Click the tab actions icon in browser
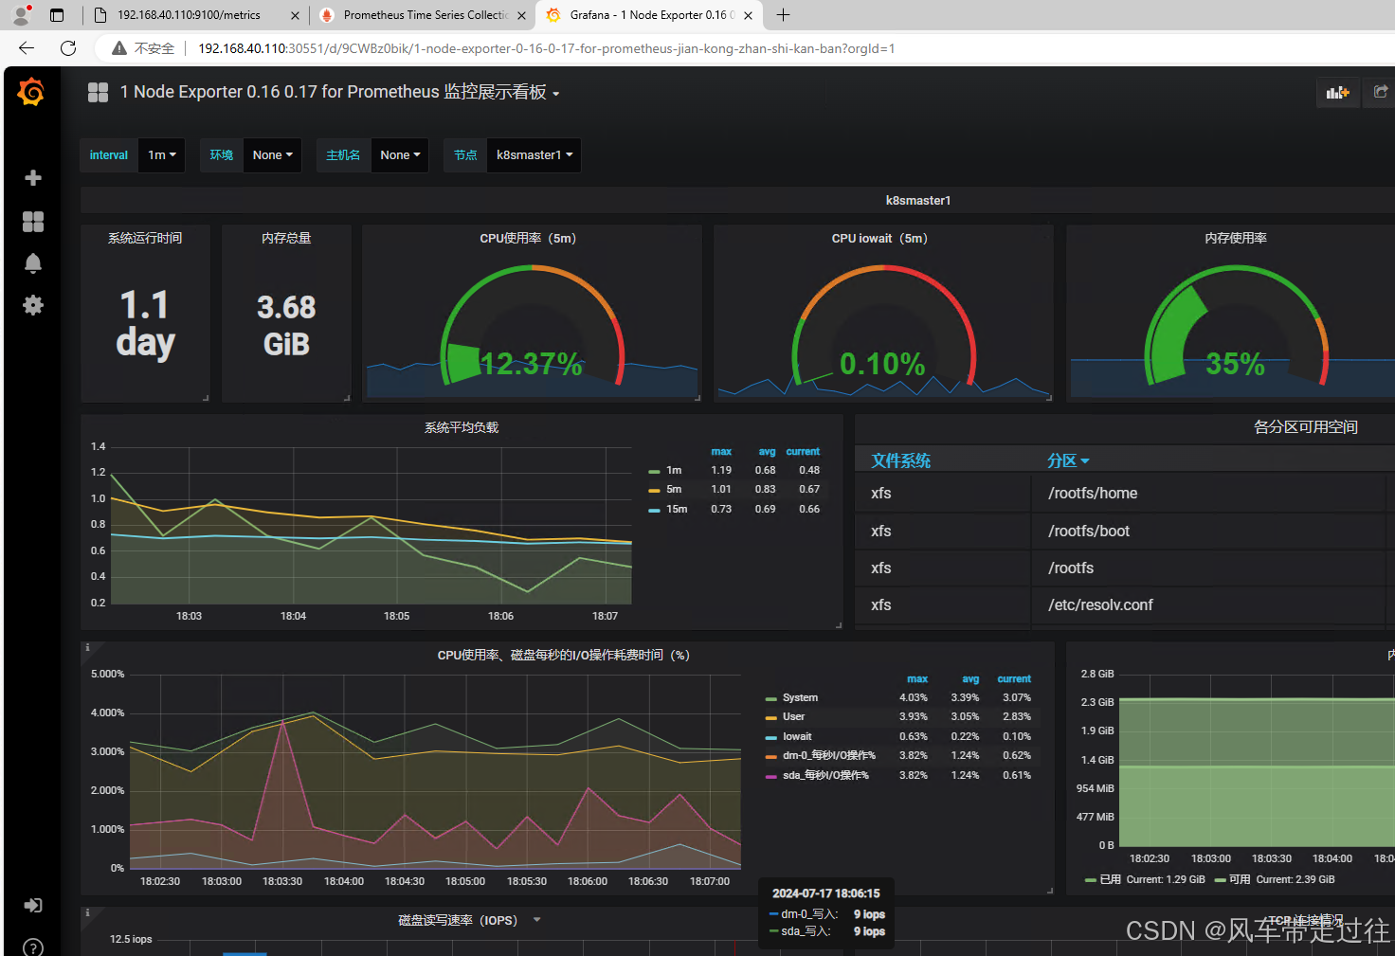1395x956 pixels. point(57,15)
